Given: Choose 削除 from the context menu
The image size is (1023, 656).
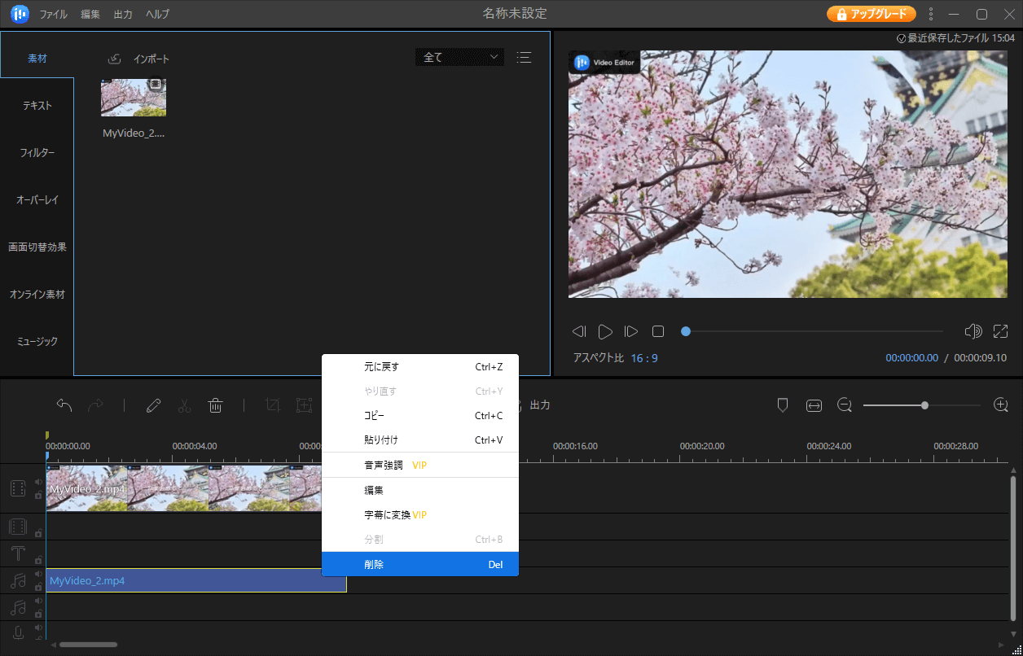Looking at the screenshot, I should [x=420, y=564].
